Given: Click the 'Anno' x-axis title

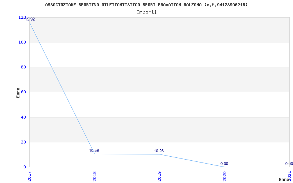Looking at the screenshot, I should tap(284, 179).
